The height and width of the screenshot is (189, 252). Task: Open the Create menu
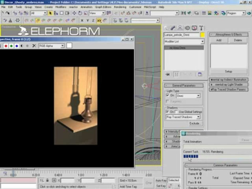[49, 7]
